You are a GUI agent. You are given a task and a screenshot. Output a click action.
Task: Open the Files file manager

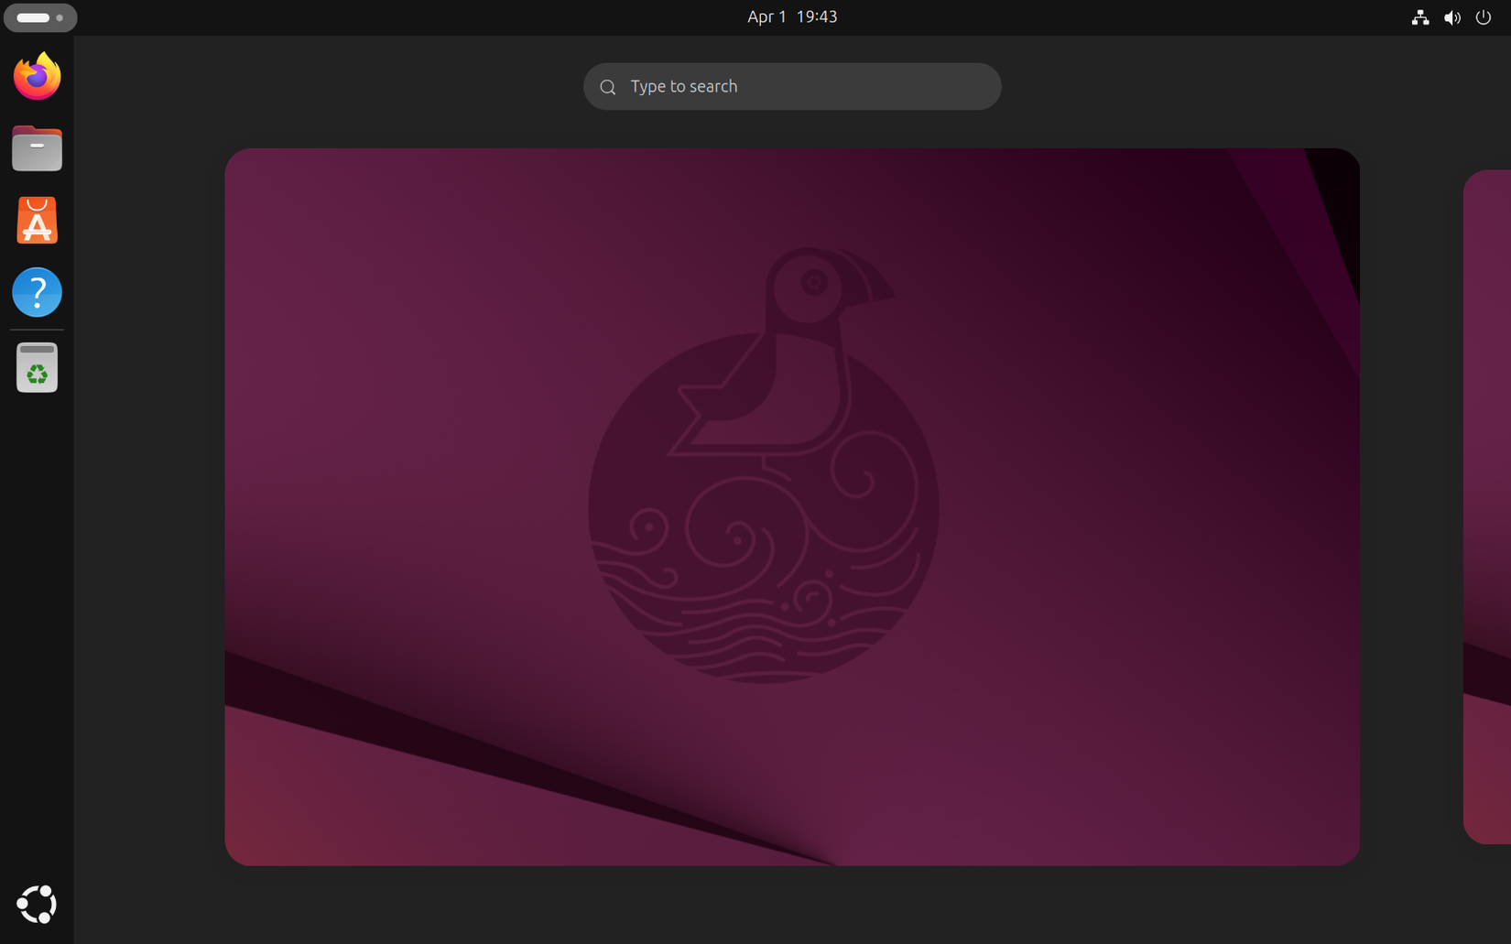(37, 148)
